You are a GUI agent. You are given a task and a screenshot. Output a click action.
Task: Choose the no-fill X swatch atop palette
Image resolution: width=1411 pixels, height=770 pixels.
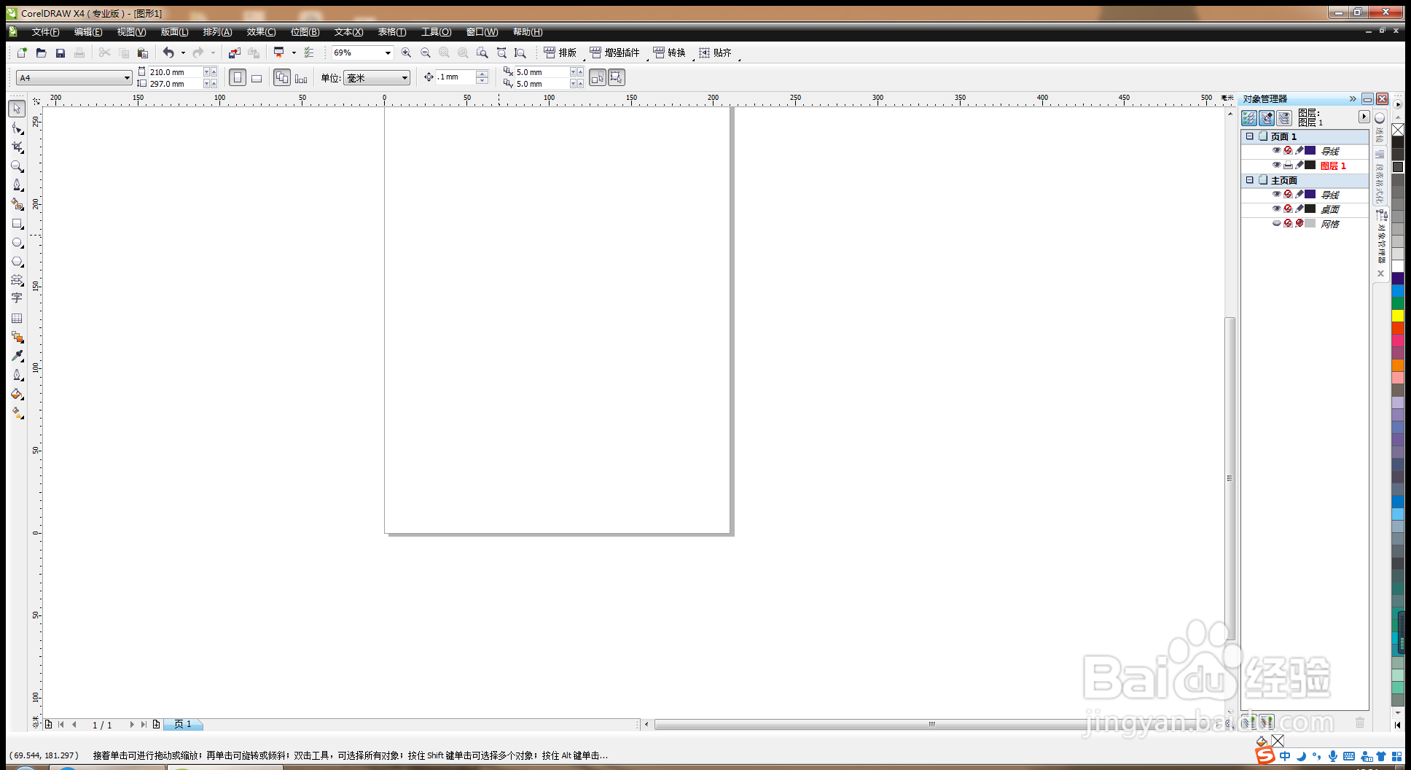[x=1398, y=130]
